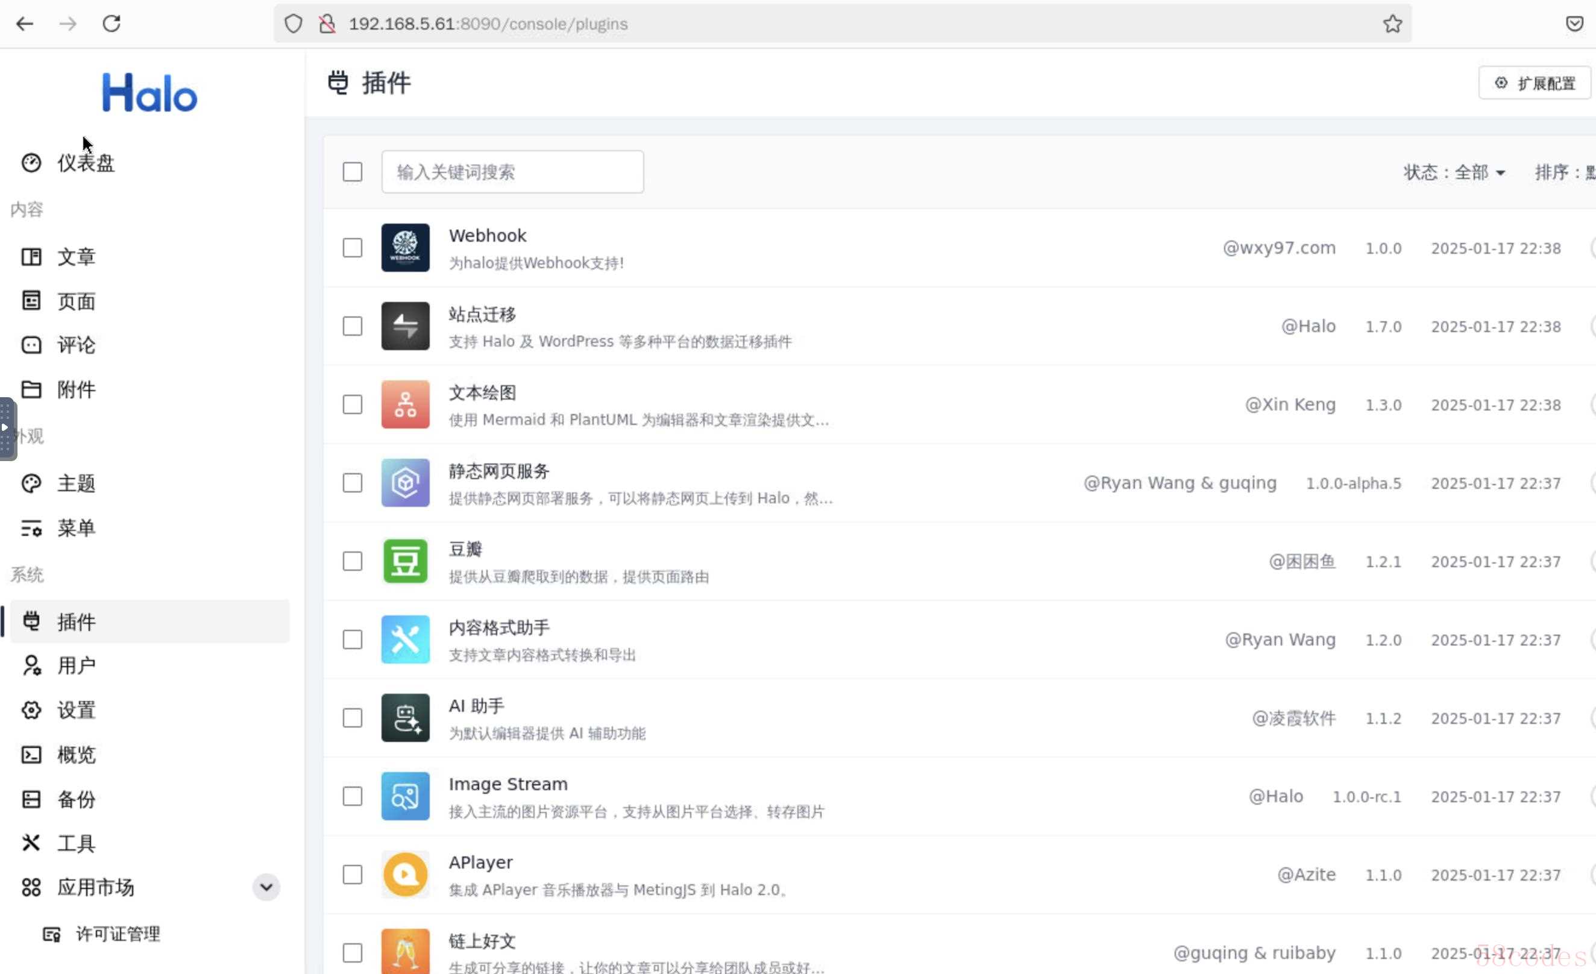
Task: Open 主题 themes in sidebar
Action: tap(149, 483)
